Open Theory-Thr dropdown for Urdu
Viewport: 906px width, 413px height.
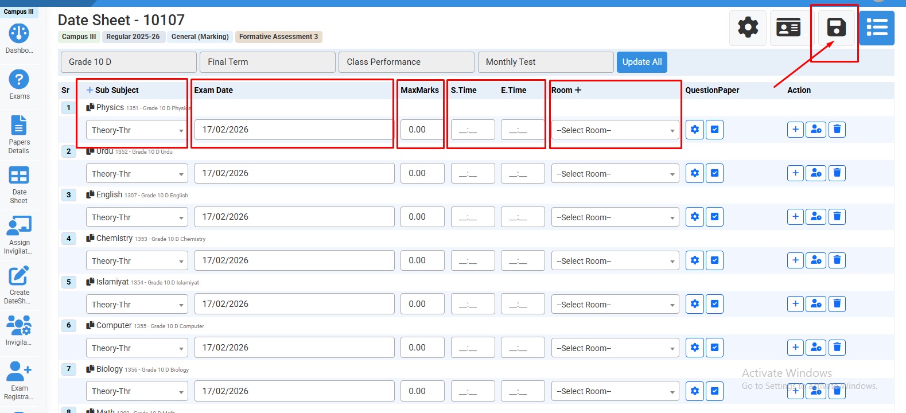point(137,174)
